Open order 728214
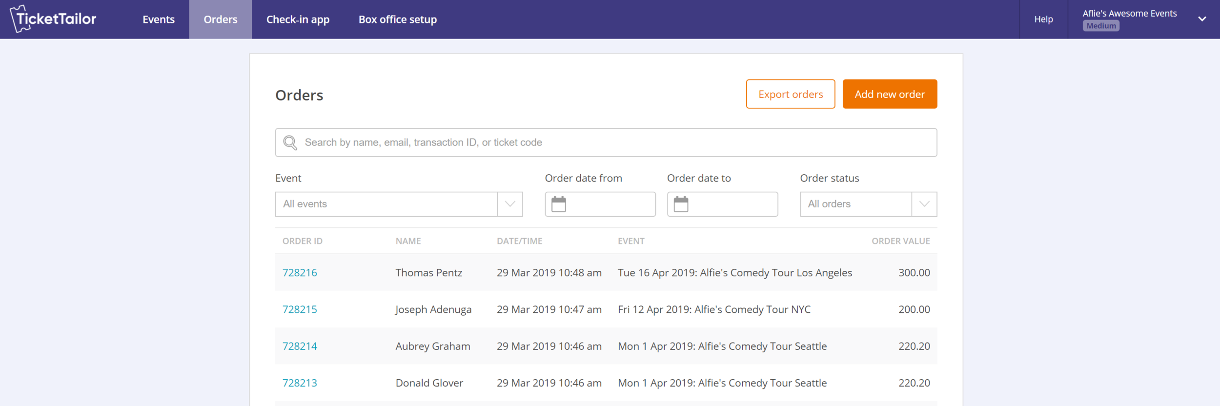Screen dimensions: 1220x406 [x=300, y=346]
